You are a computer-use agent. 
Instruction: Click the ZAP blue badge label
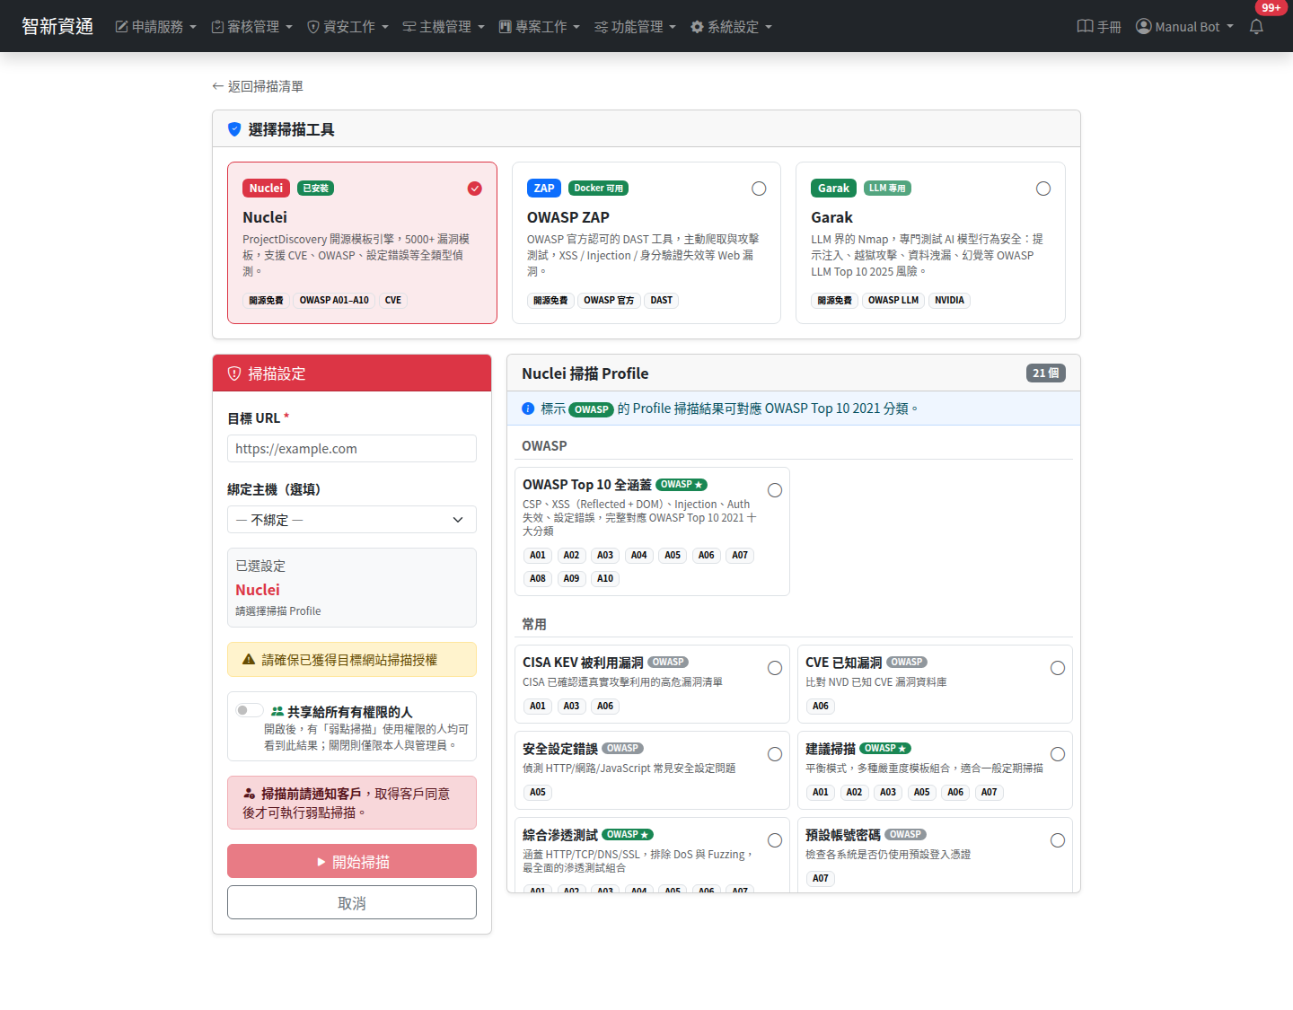coord(544,189)
